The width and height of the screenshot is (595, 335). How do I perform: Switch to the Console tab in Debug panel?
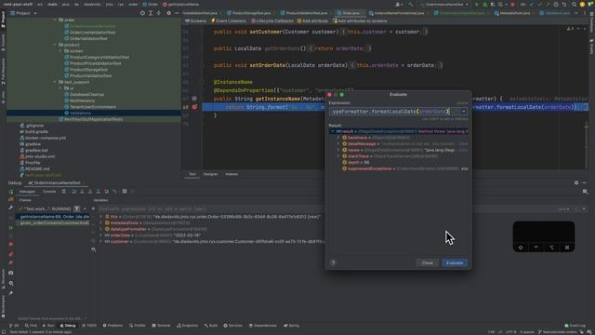pos(49,192)
